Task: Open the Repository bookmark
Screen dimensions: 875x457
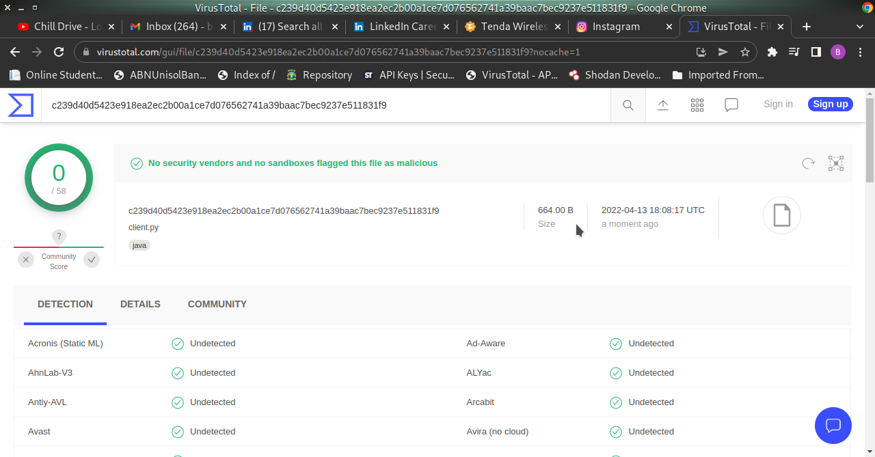Action: tap(319, 75)
